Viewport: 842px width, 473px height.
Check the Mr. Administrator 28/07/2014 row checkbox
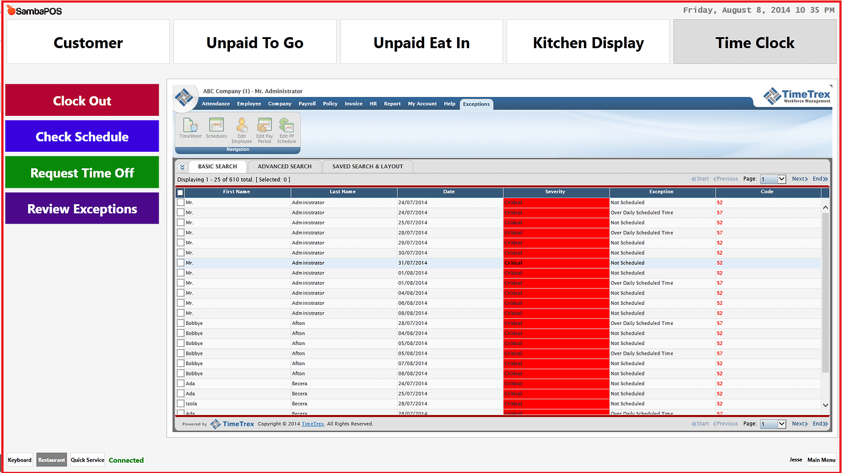[180, 233]
